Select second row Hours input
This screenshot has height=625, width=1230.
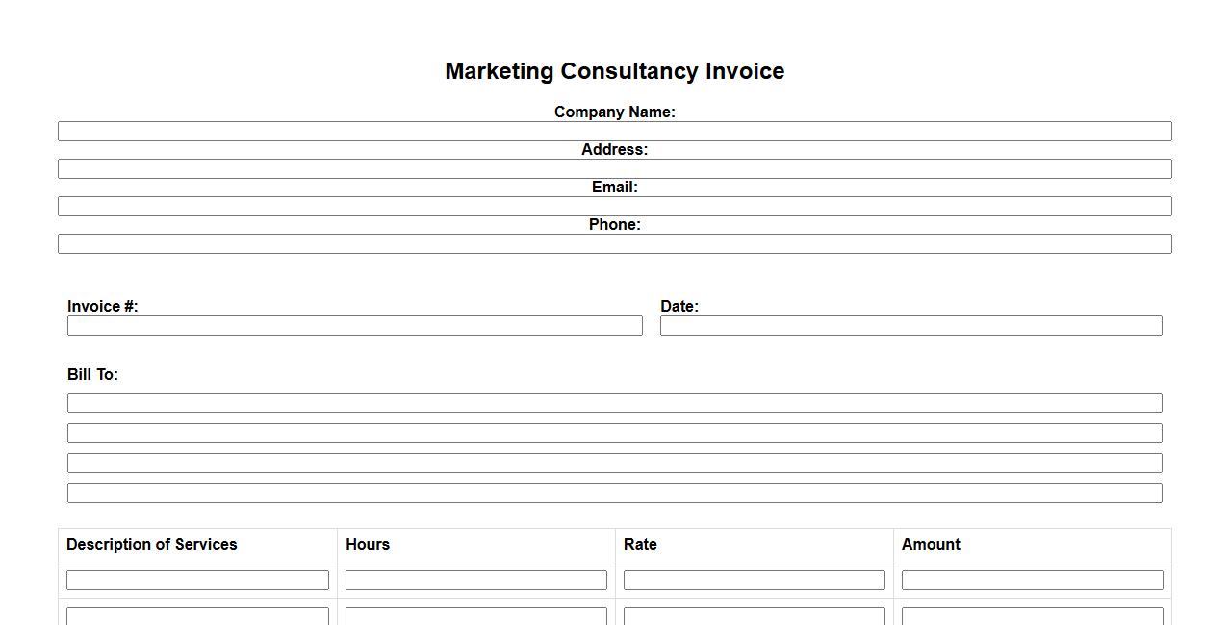click(x=475, y=616)
